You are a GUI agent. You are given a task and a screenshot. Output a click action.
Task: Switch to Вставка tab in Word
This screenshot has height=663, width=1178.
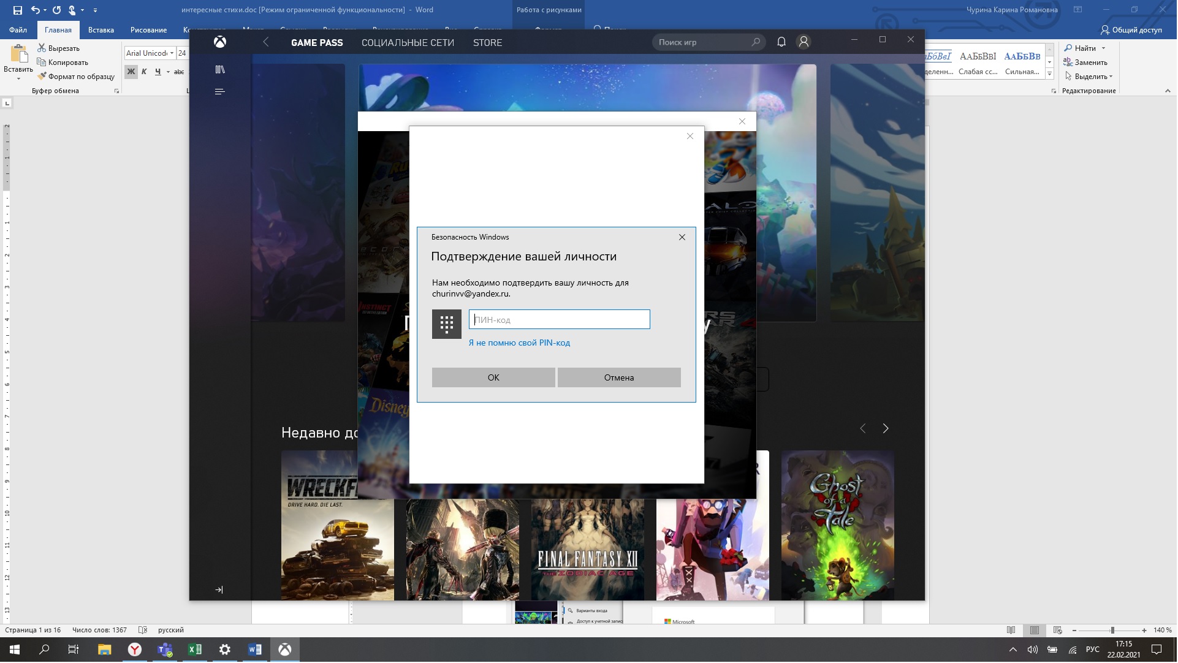(x=101, y=30)
